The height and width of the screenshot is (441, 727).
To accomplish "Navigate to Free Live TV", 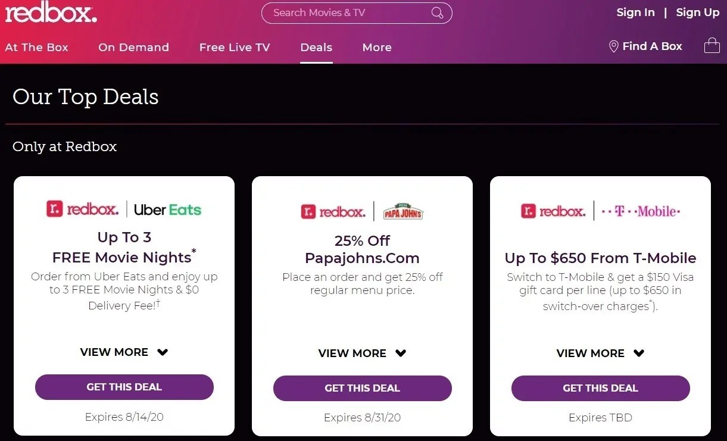I will [235, 47].
